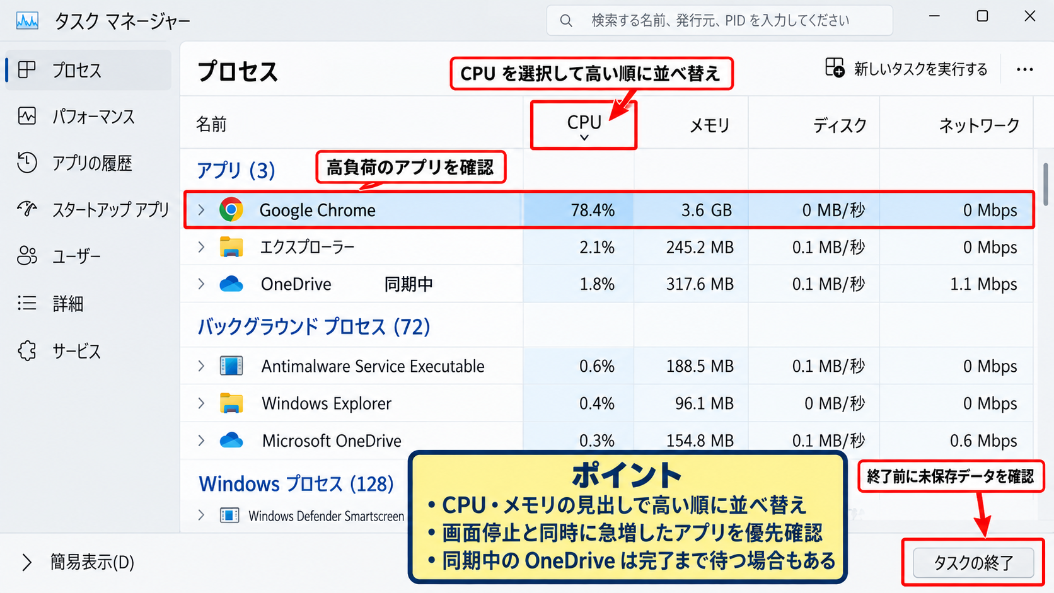Expand the エクスプローラー process row
Screen dimensions: 1054x593
tap(201, 247)
